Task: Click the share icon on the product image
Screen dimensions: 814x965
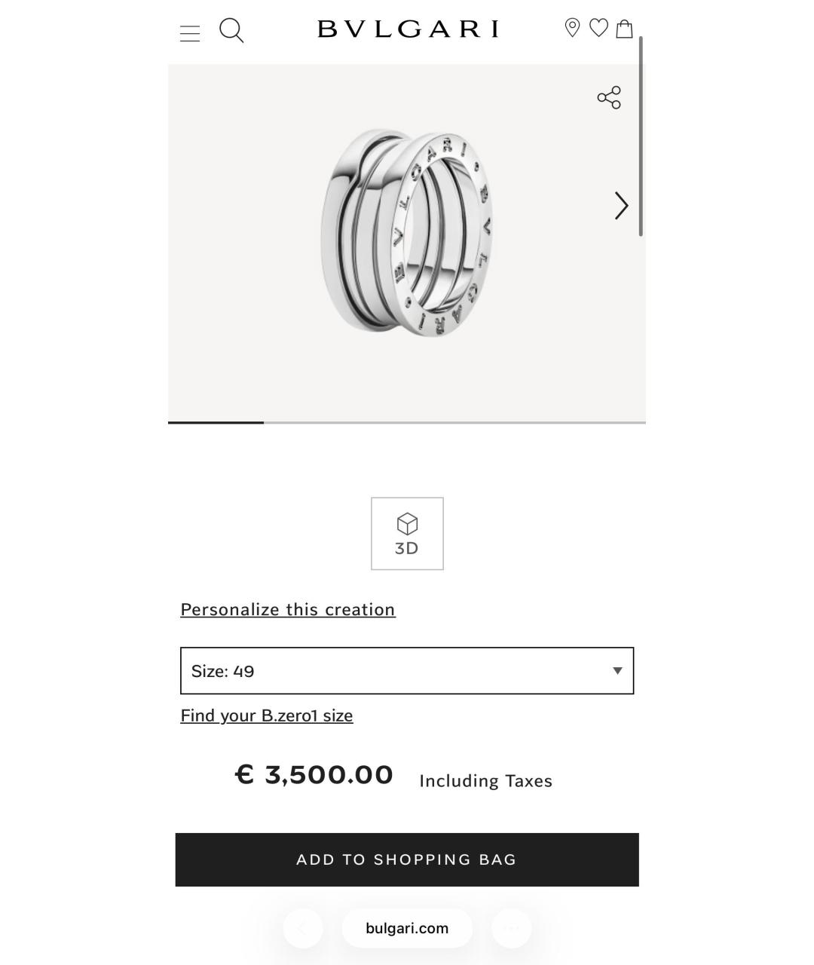Action: [x=607, y=97]
